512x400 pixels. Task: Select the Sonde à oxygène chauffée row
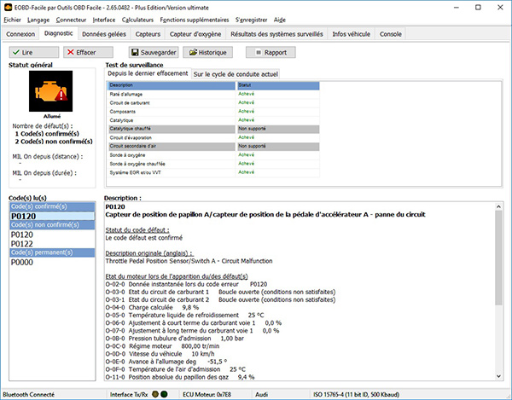(213, 164)
